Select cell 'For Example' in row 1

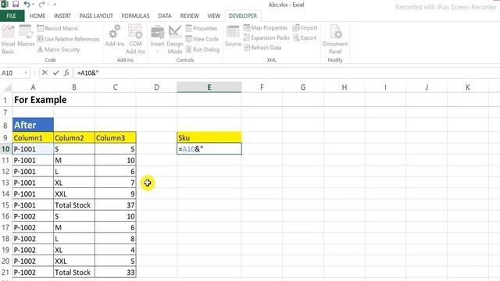point(33,100)
